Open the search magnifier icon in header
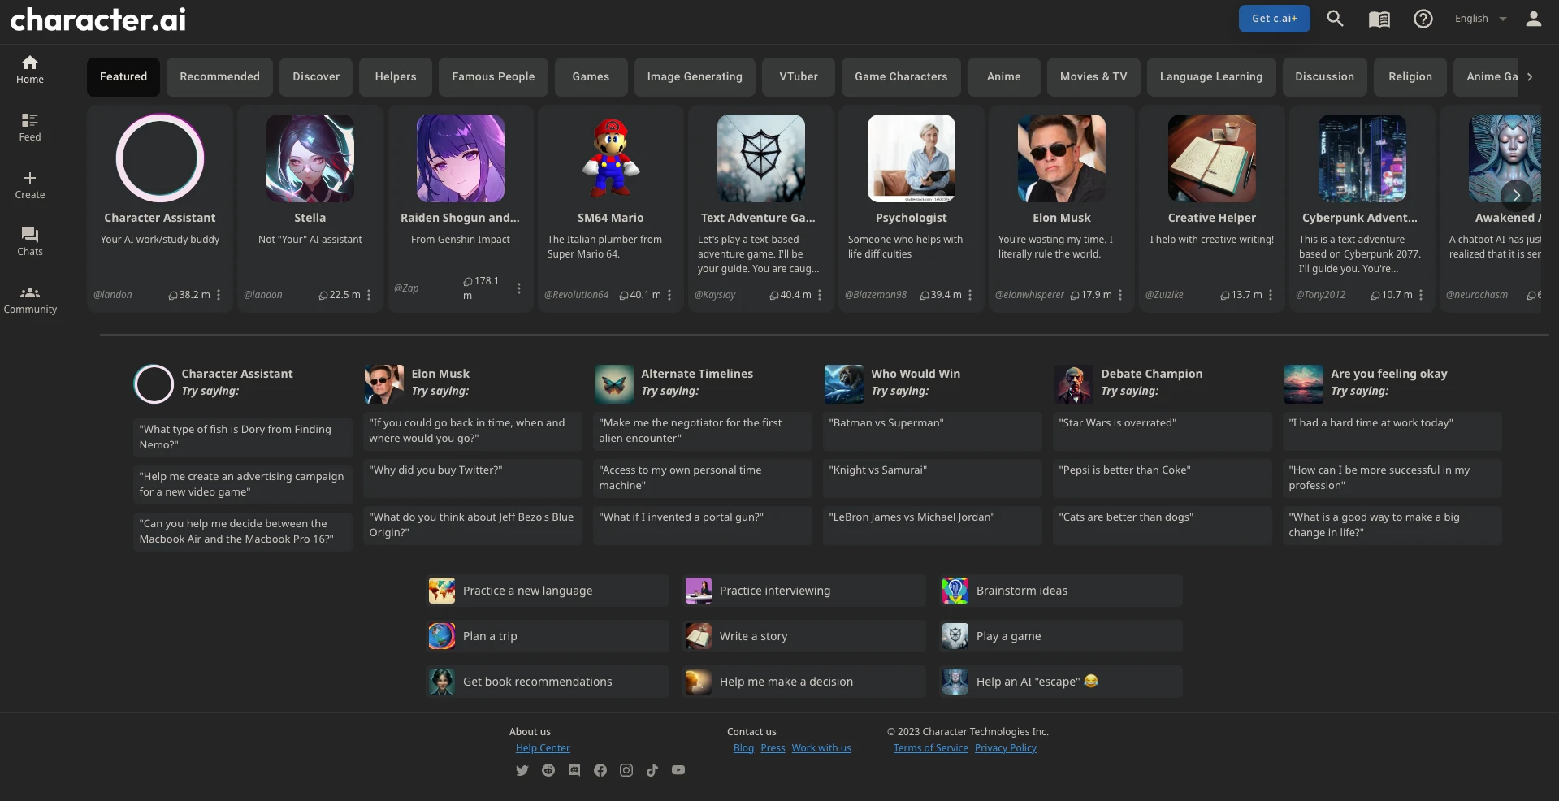The height and width of the screenshot is (801, 1559). click(1335, 19)
